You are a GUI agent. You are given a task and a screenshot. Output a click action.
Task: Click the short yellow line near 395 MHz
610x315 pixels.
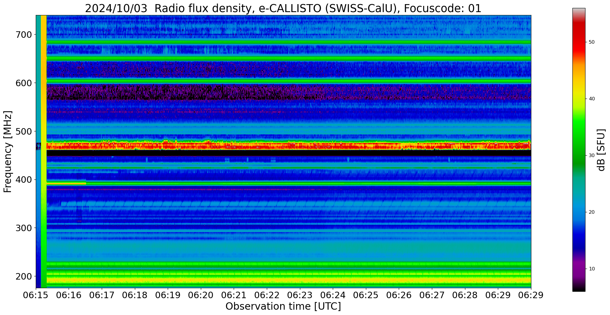click(66, 183)
